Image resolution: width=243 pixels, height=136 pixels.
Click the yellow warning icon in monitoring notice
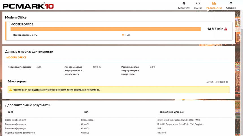(x=10, y=90)
